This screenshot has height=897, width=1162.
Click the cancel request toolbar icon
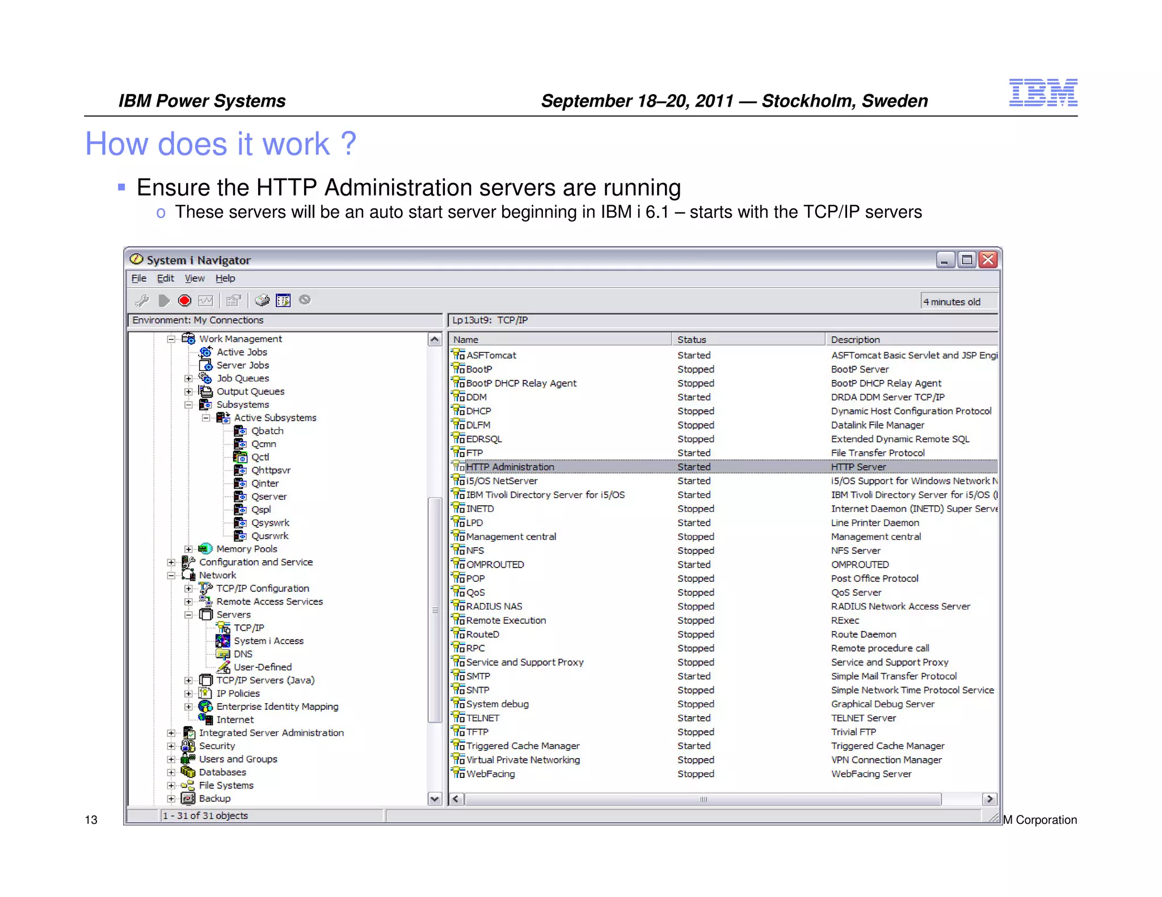pos(305,300)
